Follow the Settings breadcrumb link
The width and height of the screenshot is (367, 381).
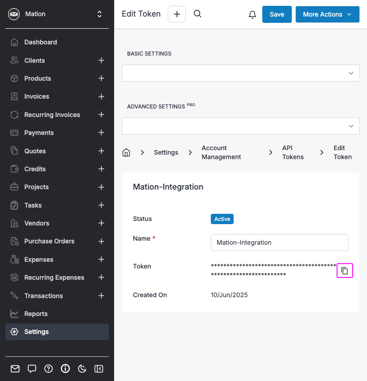[166, 152]
